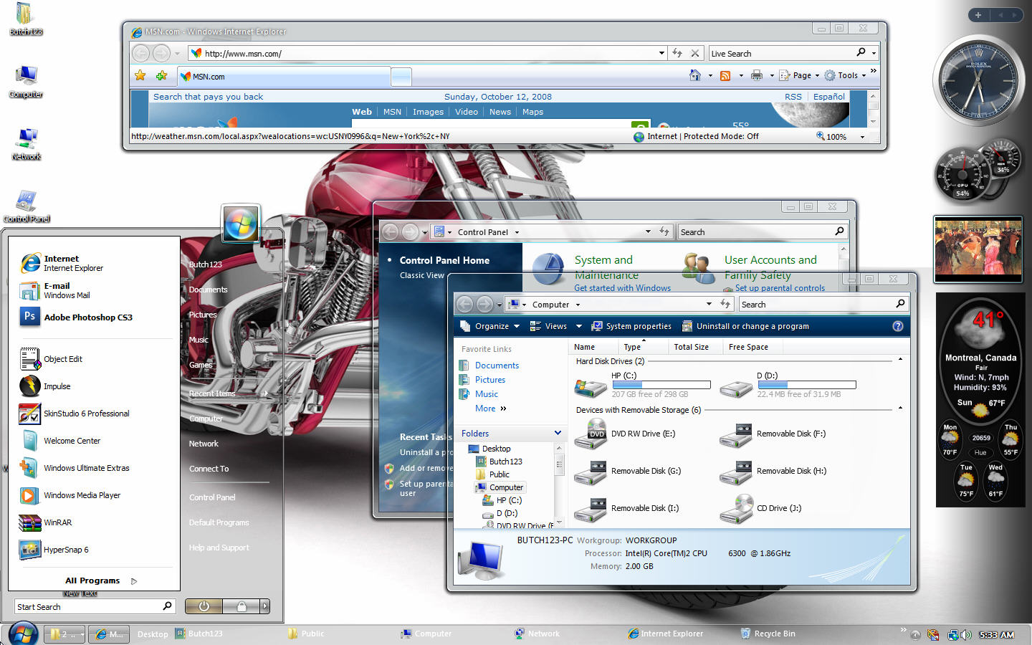Open Adobe Photoshop CS3 from Start menu
Viewport: 1032px width, 645px height.
[x=87, y=317]
